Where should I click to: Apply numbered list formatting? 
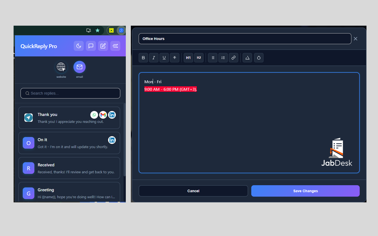coord(223,58)
